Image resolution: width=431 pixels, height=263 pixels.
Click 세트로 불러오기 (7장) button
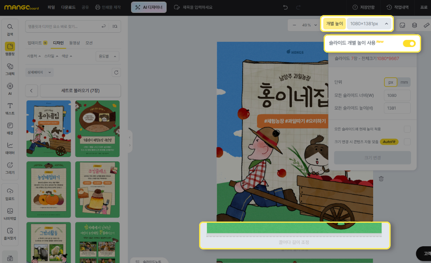click(80, 90)
